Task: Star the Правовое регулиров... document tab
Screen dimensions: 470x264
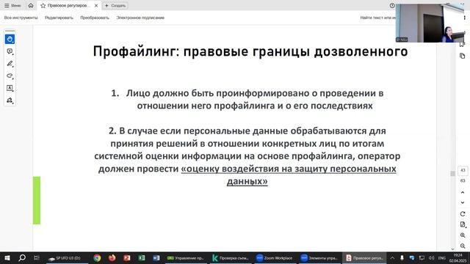Action: coord(43,6)
